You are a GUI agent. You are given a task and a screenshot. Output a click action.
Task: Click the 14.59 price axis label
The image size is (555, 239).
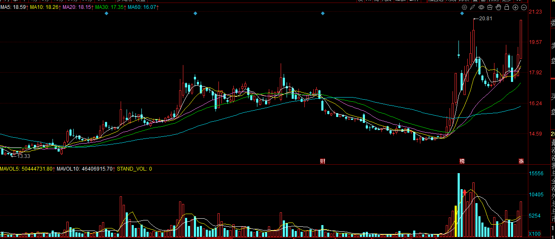pyautogui.click(x=536, y=134)
